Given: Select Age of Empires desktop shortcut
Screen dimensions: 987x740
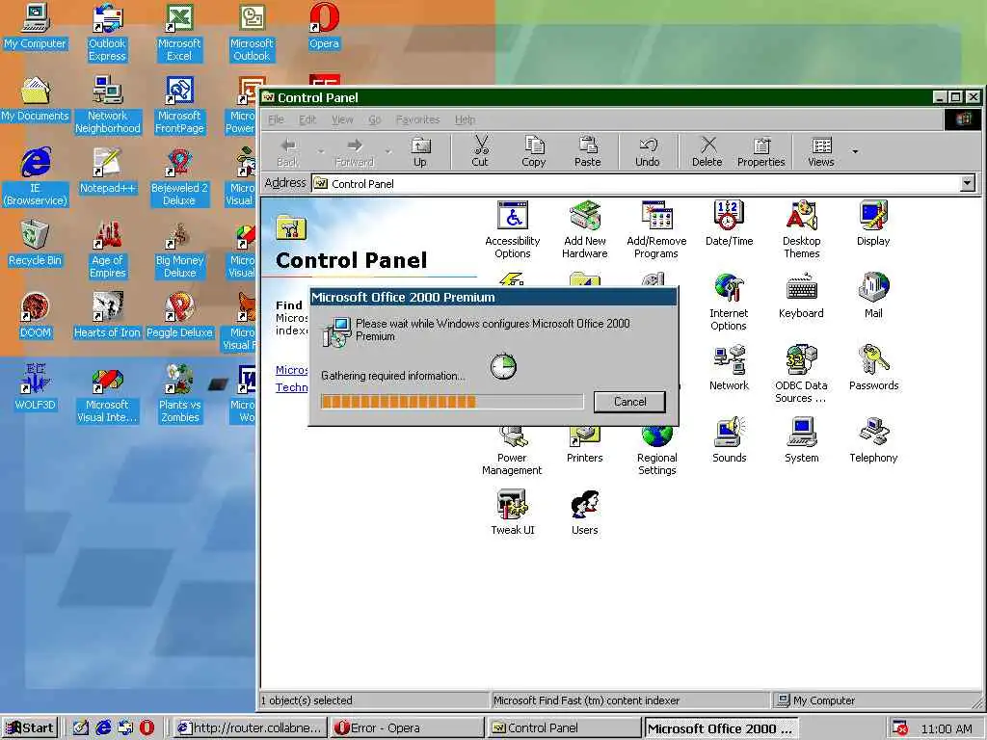Looking at the screenshot, I should [x=107, y=250].
